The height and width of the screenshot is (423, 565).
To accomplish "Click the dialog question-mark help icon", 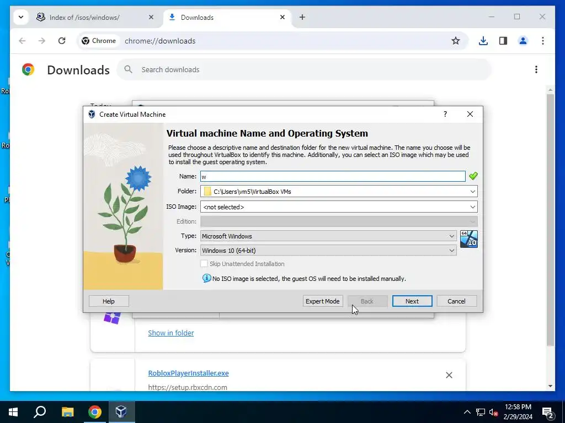I will click(x=445, y=114).
